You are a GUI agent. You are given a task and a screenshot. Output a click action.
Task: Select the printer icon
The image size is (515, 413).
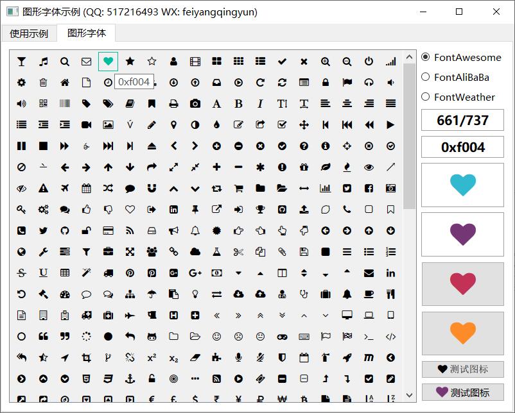[x=173, y=104]
